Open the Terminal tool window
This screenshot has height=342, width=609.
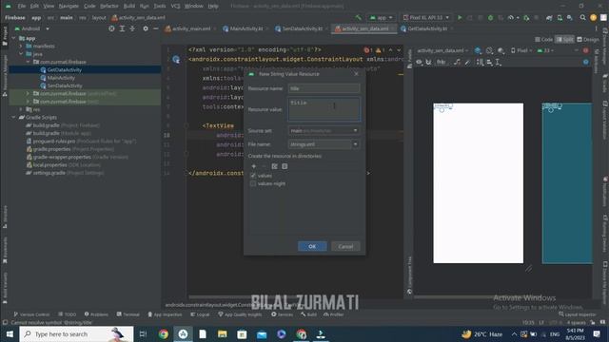[128, 314]
